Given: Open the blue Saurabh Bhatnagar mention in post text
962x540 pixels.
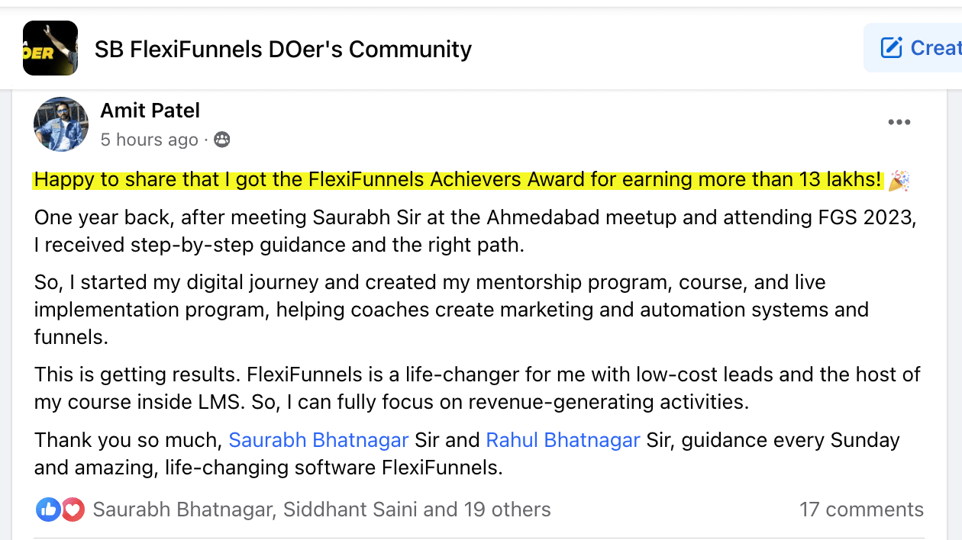Looking at the screenshot, I should click(x=318, y=440).
